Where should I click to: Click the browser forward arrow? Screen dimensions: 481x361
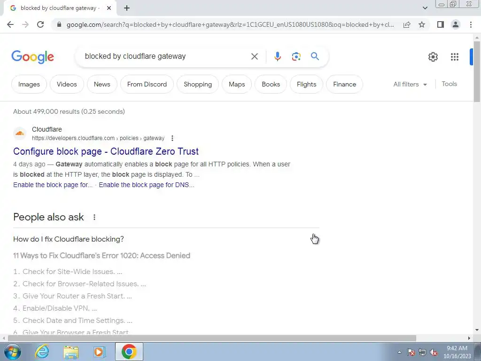coord(25,24)
